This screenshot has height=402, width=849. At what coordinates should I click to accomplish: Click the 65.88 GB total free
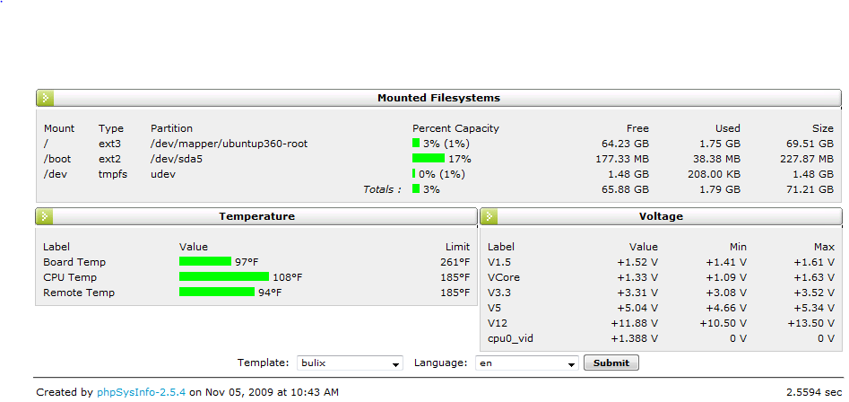point(625,189)
